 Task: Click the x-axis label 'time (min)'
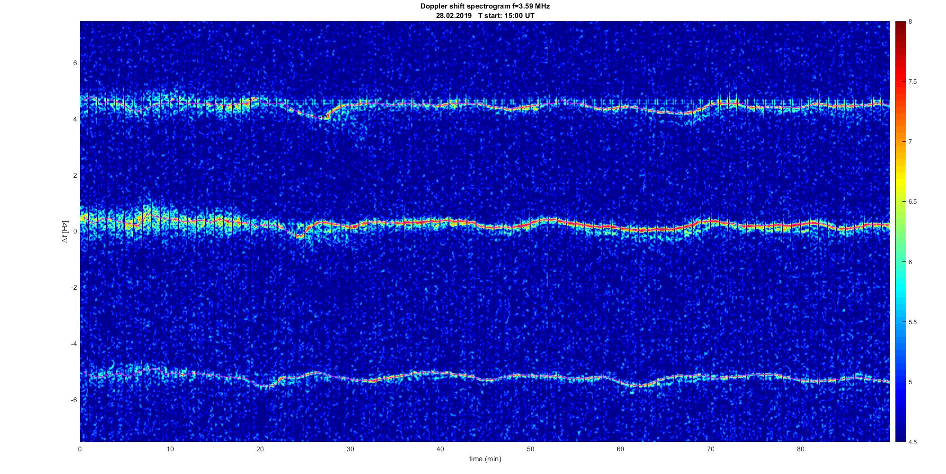[485, 459]
